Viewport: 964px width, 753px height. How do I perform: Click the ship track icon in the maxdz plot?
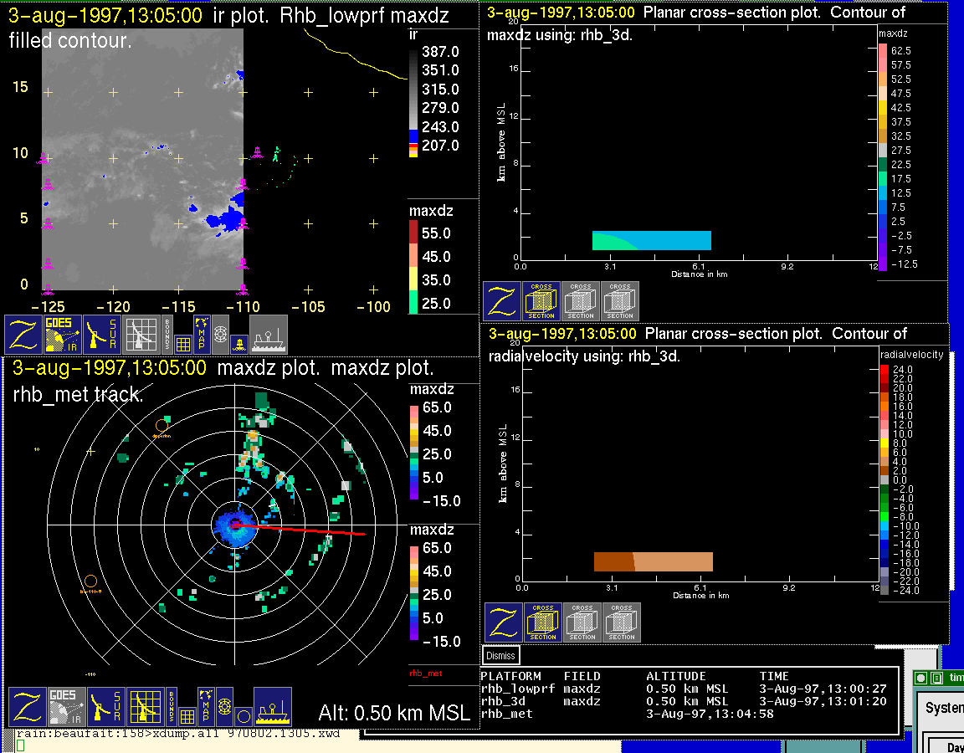[x=272, y=707]
